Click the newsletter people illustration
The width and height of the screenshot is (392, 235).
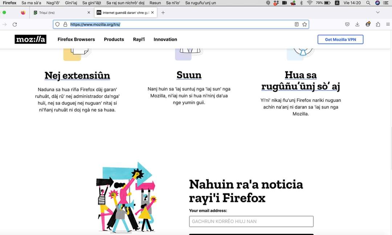click(x=126, y=197)
